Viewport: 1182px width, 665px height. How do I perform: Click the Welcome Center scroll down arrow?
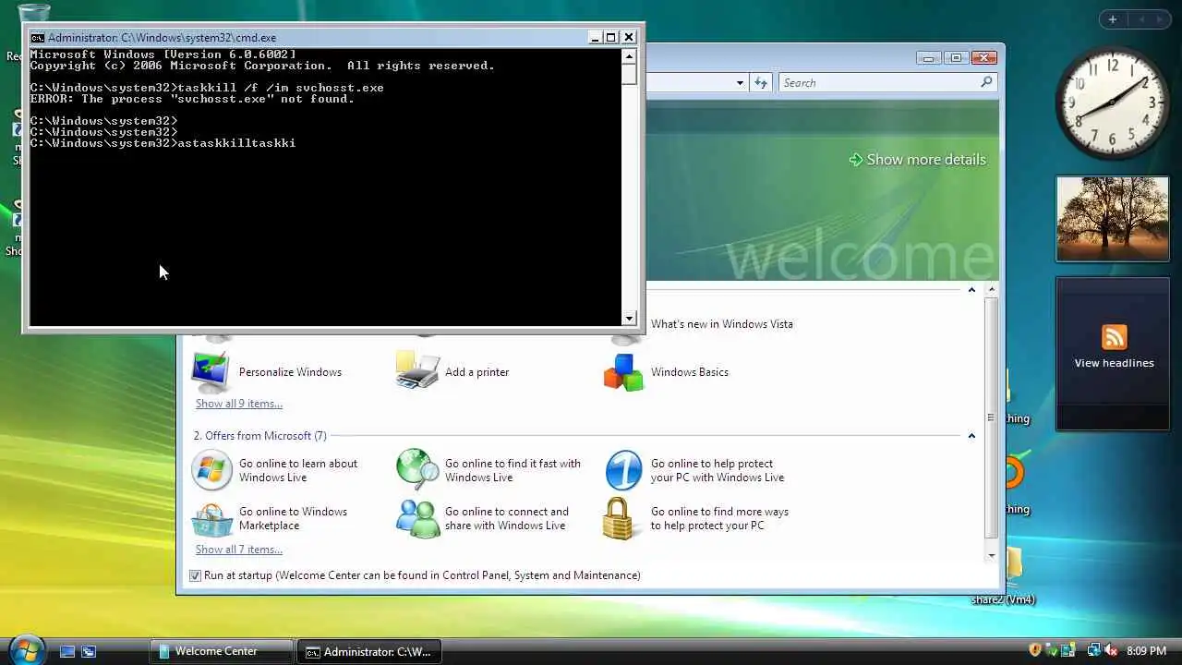click(x=992, y=555)
